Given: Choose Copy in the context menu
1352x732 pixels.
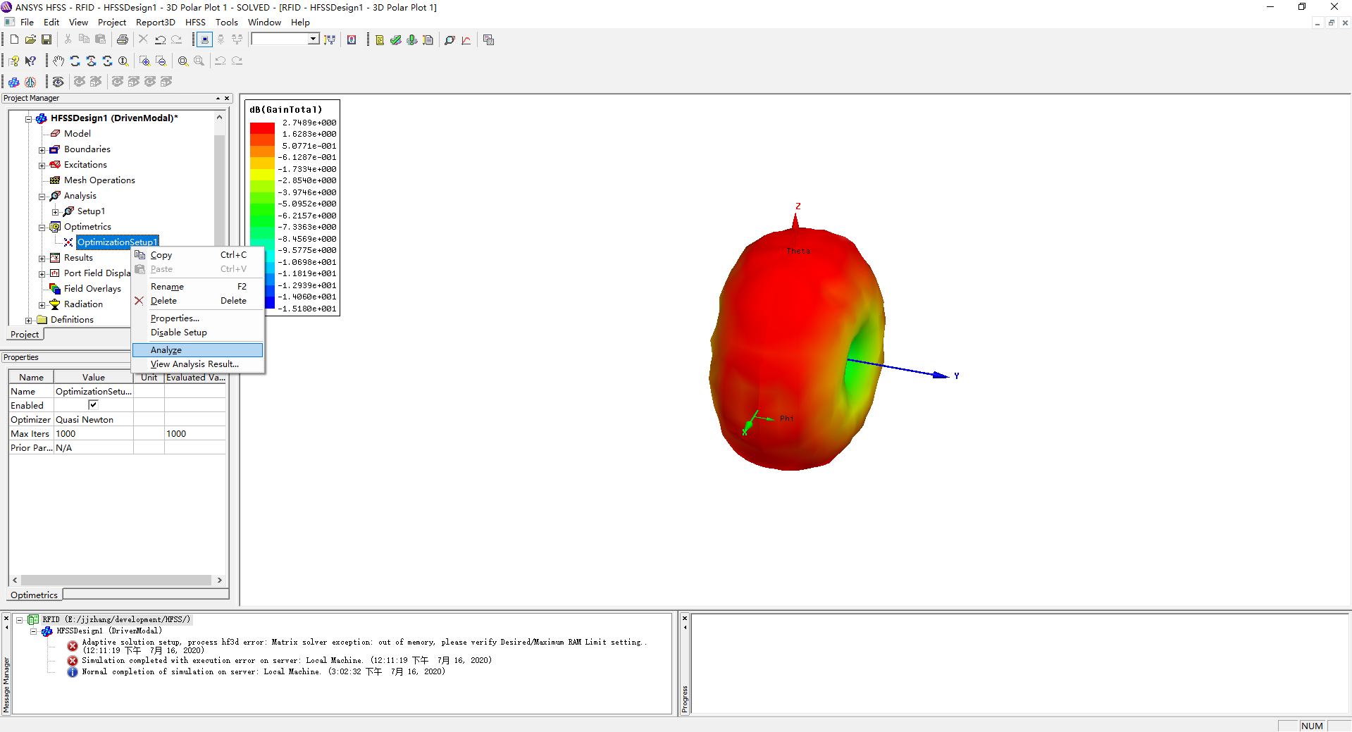Looking at the screenshot, I should pos(197,255).
